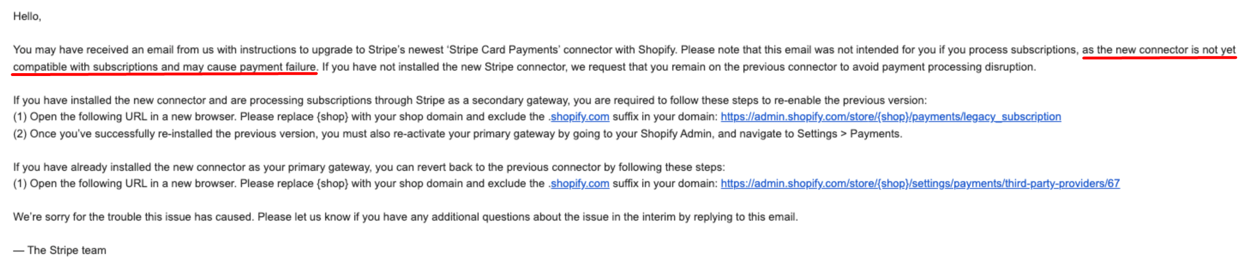Click the underlined 'may cause payment failure' phrase

coord(249,67)
